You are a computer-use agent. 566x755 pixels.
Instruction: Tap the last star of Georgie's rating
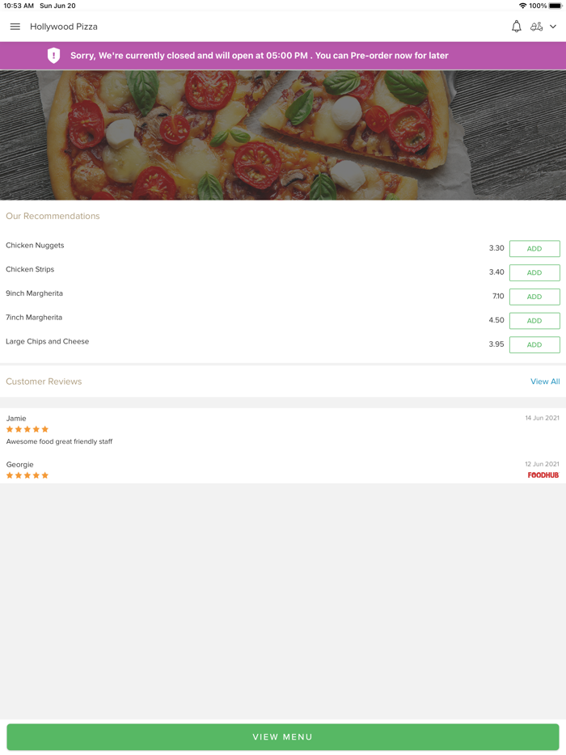pyautogui.click(x=47, y=475)
